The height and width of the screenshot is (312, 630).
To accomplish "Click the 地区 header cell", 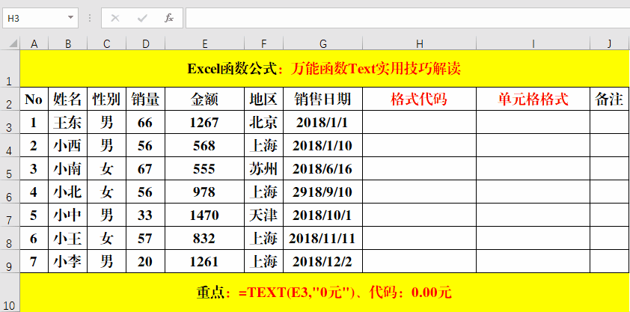I will [263, 99].
